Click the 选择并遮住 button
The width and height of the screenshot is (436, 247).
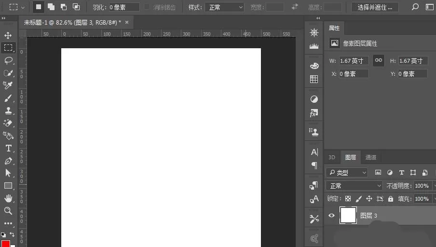pos(375,8)
